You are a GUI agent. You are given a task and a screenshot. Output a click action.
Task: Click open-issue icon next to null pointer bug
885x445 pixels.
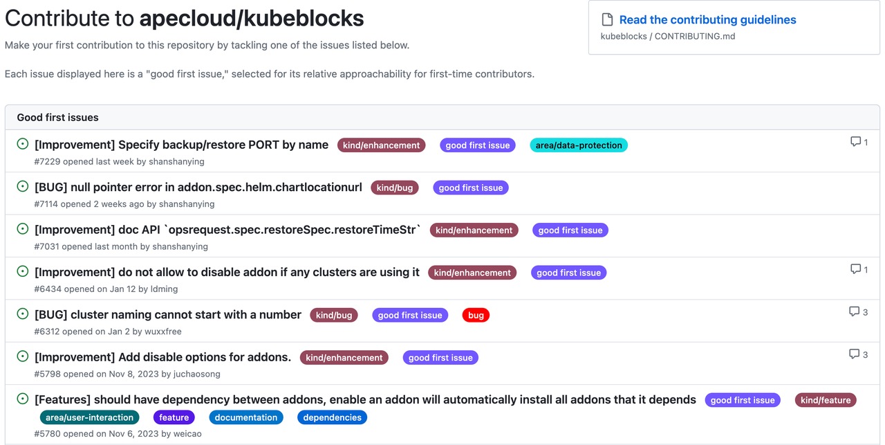point(22,186)
